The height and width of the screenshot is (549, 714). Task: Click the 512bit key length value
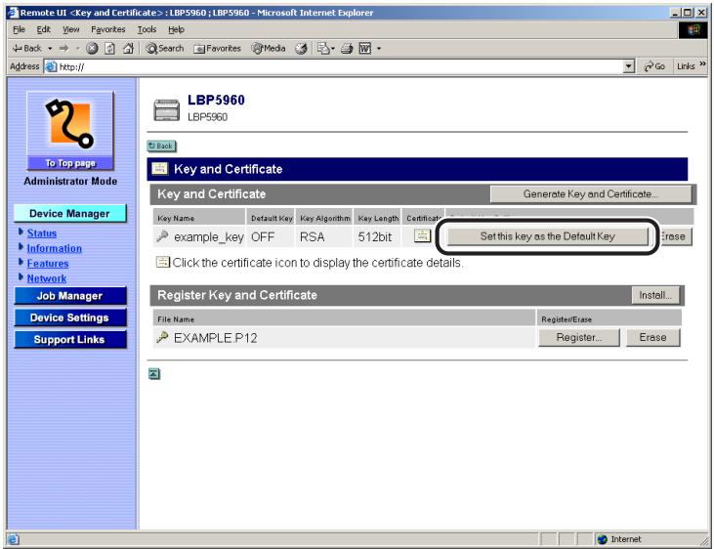click(x=374, y=237)
